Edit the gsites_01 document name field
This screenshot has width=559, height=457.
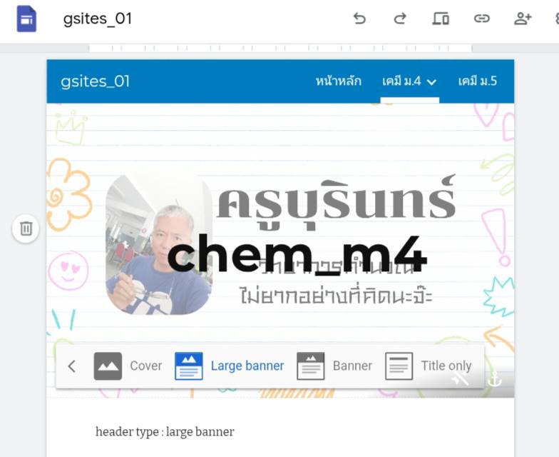pos(97,19)
